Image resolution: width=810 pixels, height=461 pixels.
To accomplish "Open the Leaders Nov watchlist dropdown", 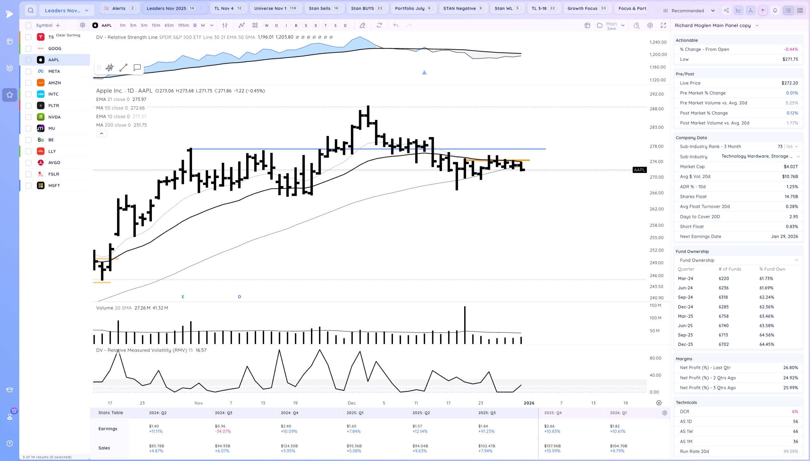I will click(66, 10).
